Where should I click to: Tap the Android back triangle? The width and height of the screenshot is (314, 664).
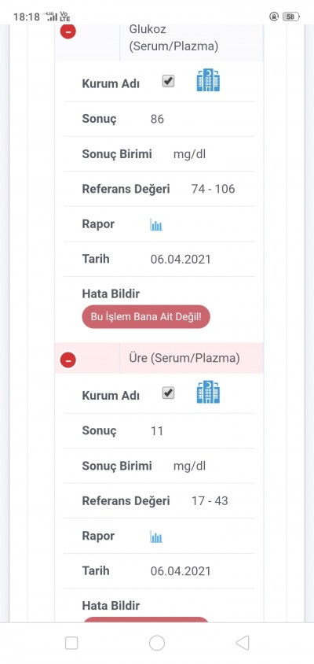point(242,643)
